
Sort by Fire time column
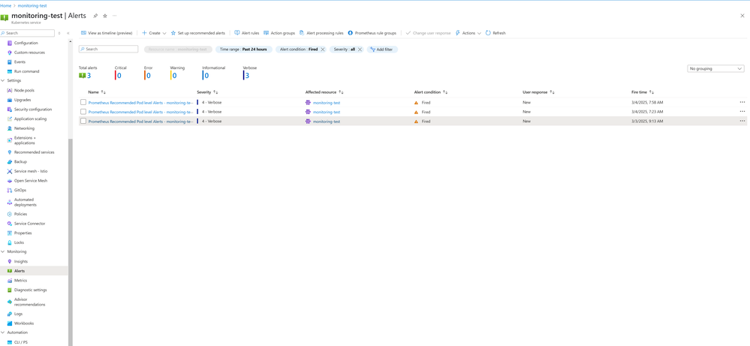[x=643, y=92]
